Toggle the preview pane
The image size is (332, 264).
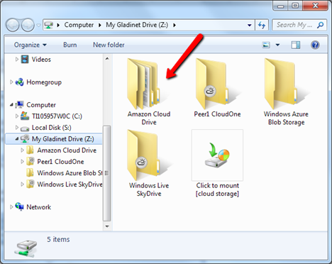click(296, 45)
